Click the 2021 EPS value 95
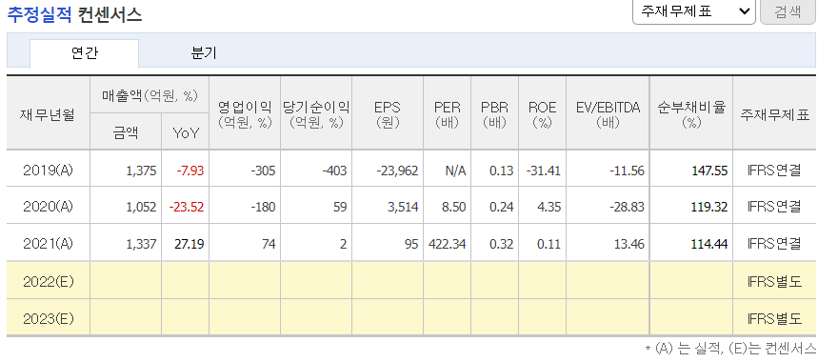Screen dimensions: 818x362 tap(411, 244)
